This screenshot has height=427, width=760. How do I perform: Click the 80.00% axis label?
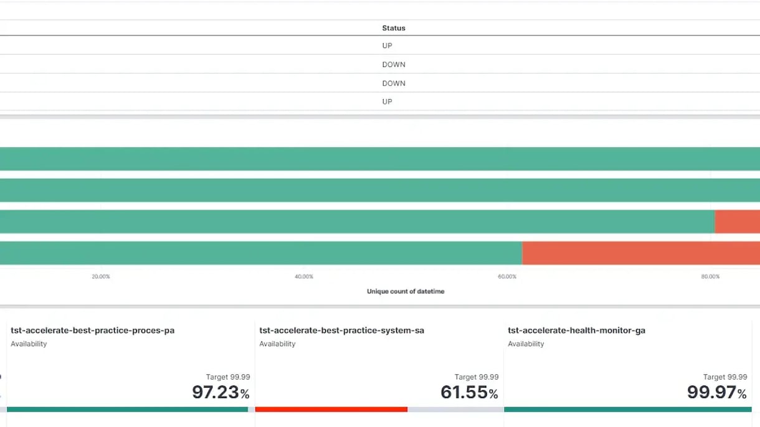(710, 276)
